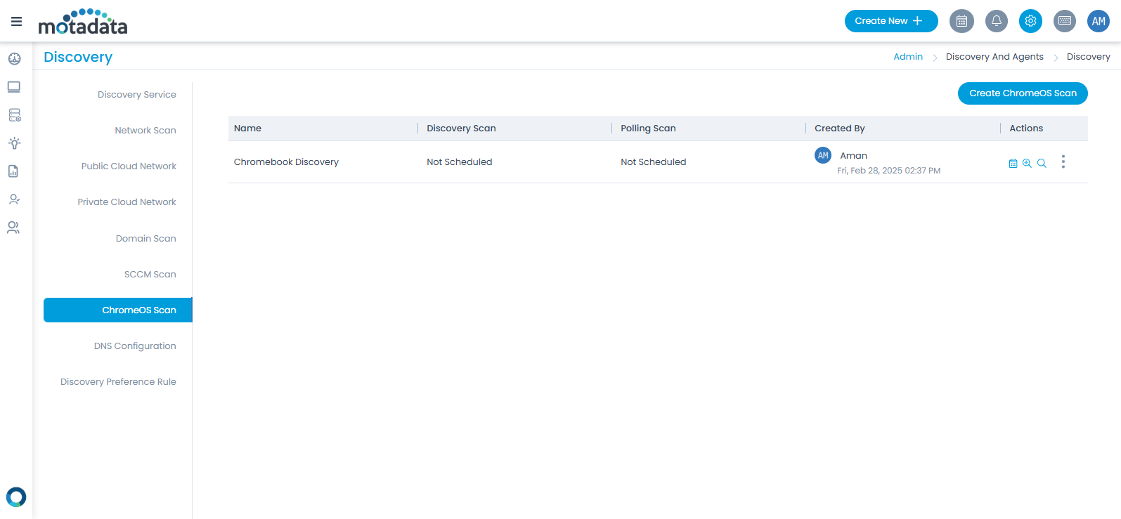Open the laptop asset icon in sidebar
Screen dimensions: 1121x519
pyautogui.click(x=14, y=87)
